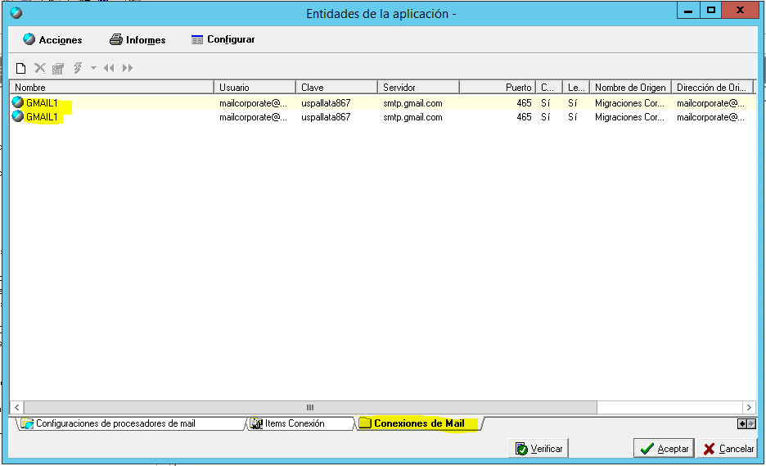Click the rewind double-arrow toolbar icon
The image size is (766, 466).
109,68
